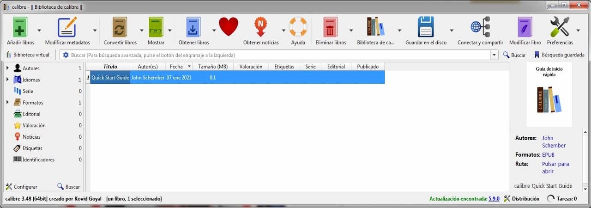Click the Distribución layout button

(521, 198)
